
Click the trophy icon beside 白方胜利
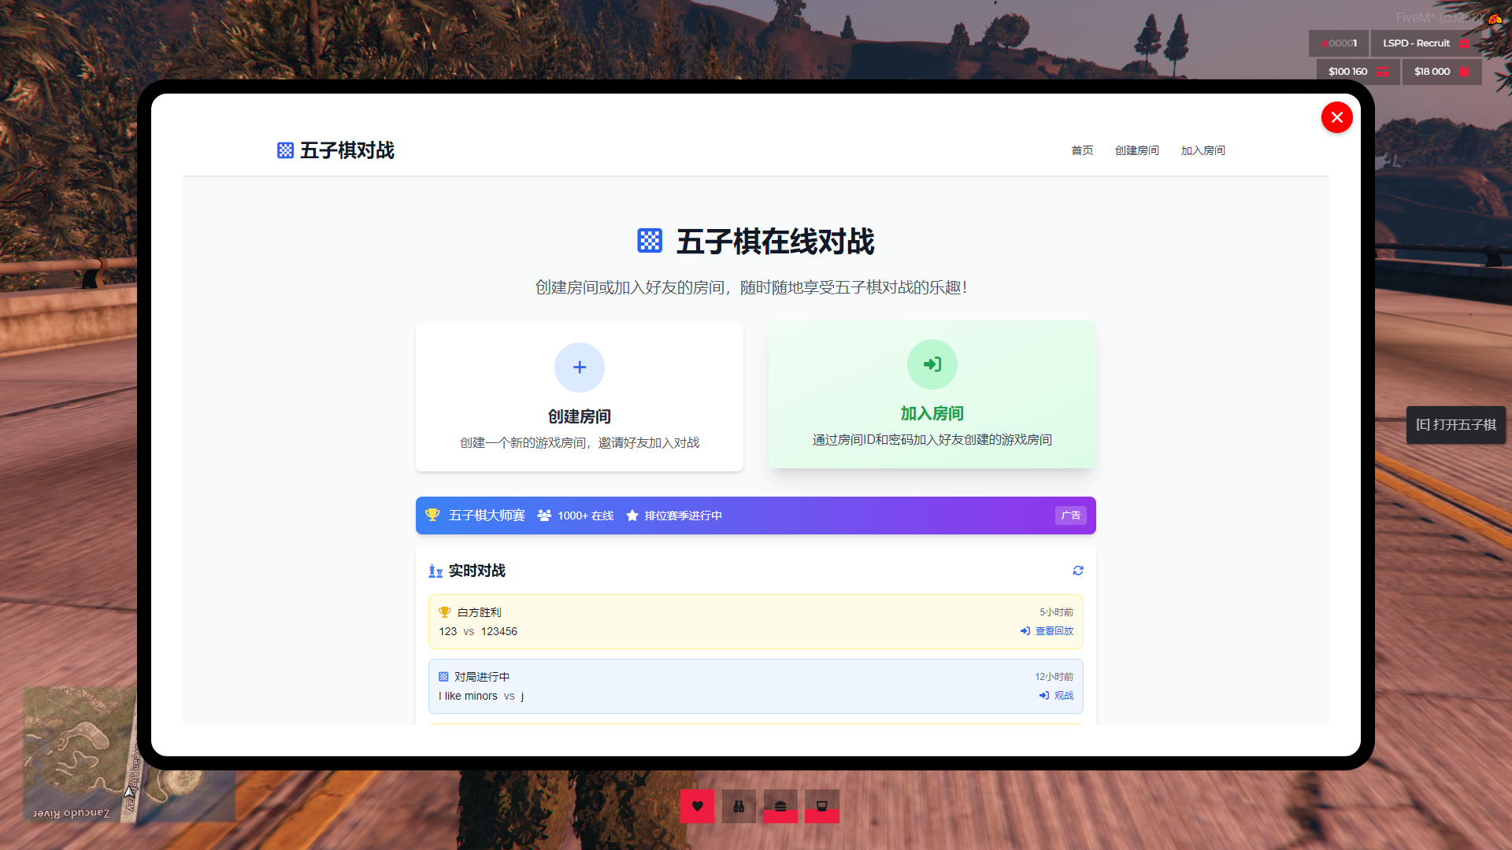(x=445, y=612)
